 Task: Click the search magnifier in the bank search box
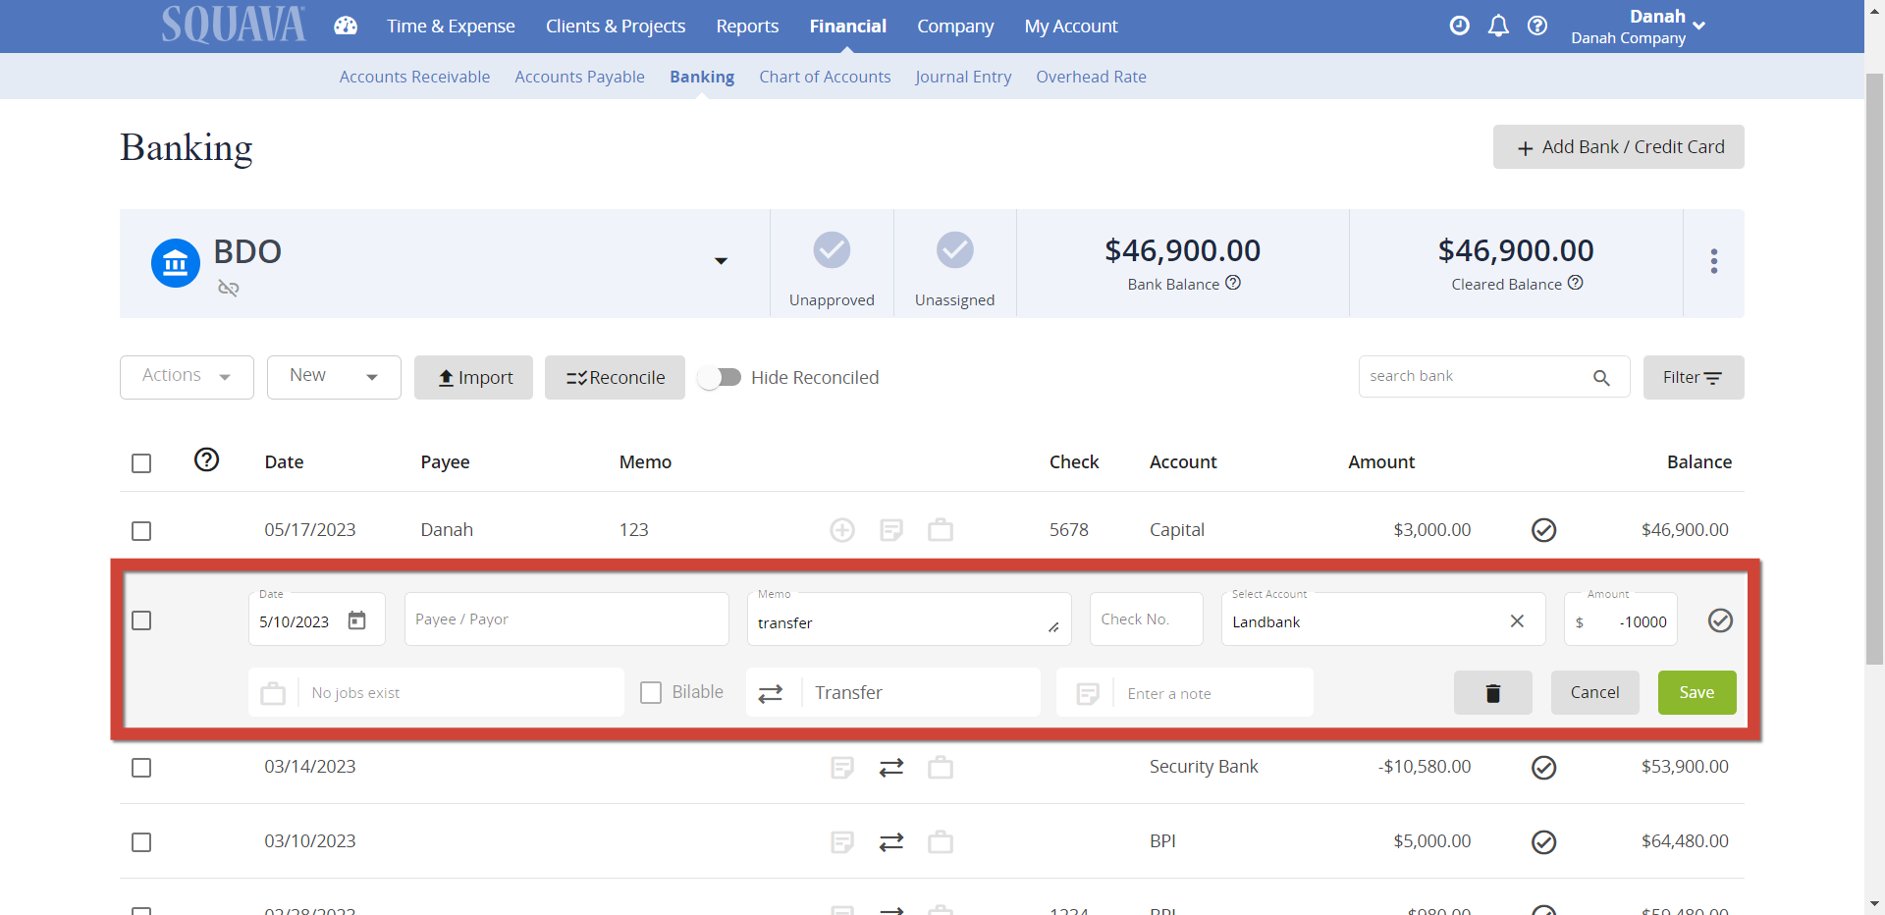[1602, 377]
